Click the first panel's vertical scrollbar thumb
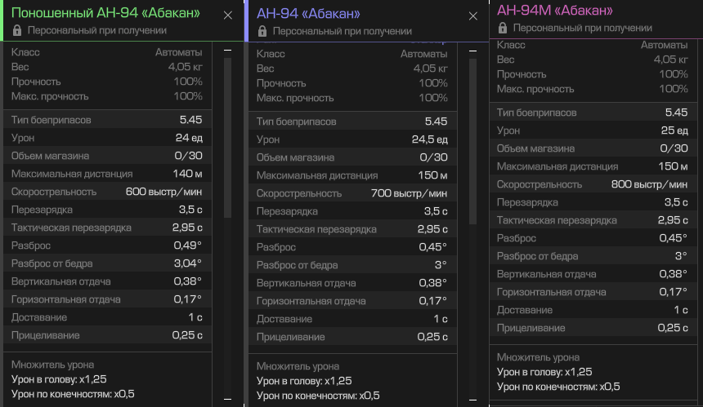The height and width of the screenshot is (407, 703). pyautogui.click(x=227, y=139)
